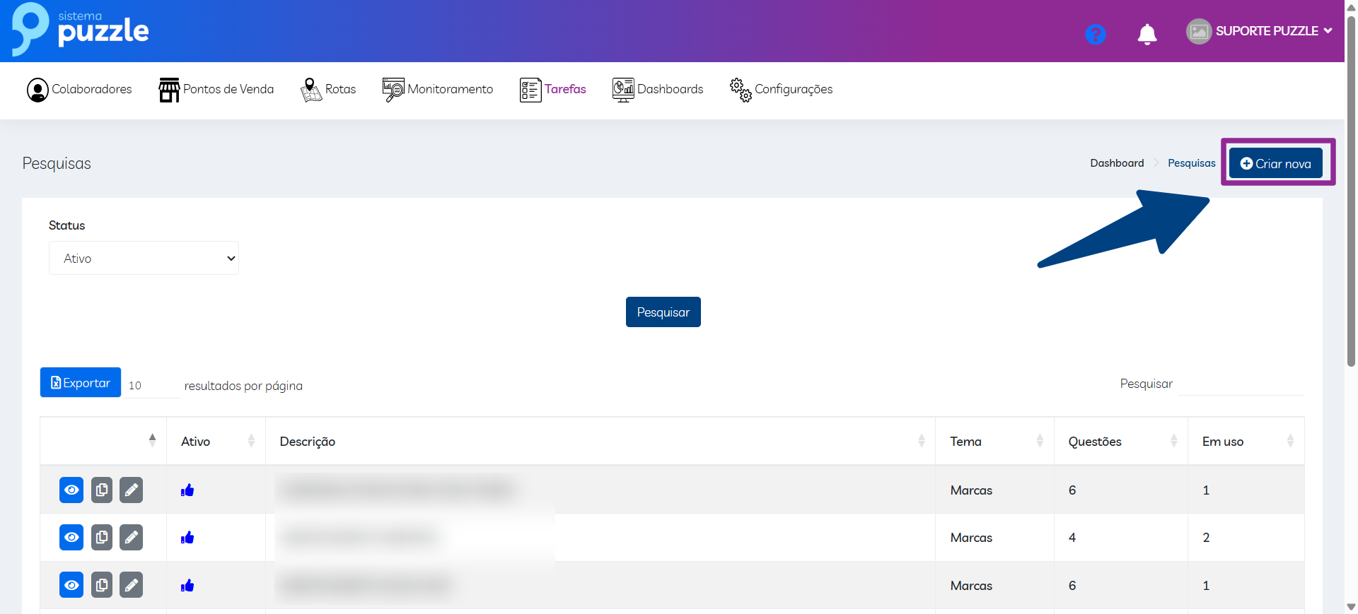Go to the Dashboards menu

coord(658,90)
